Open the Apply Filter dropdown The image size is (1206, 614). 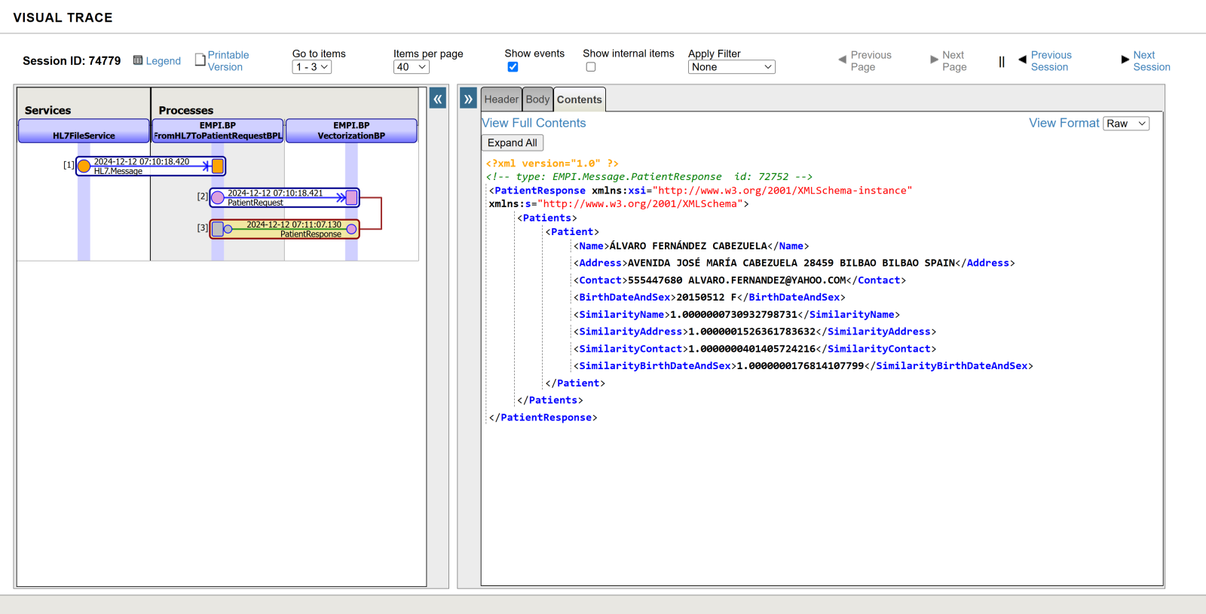(731, 67)
